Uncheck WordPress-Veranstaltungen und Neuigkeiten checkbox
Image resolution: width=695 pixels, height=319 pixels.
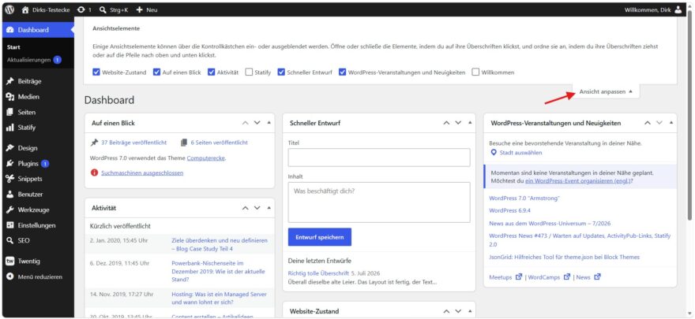coord(342,72)
